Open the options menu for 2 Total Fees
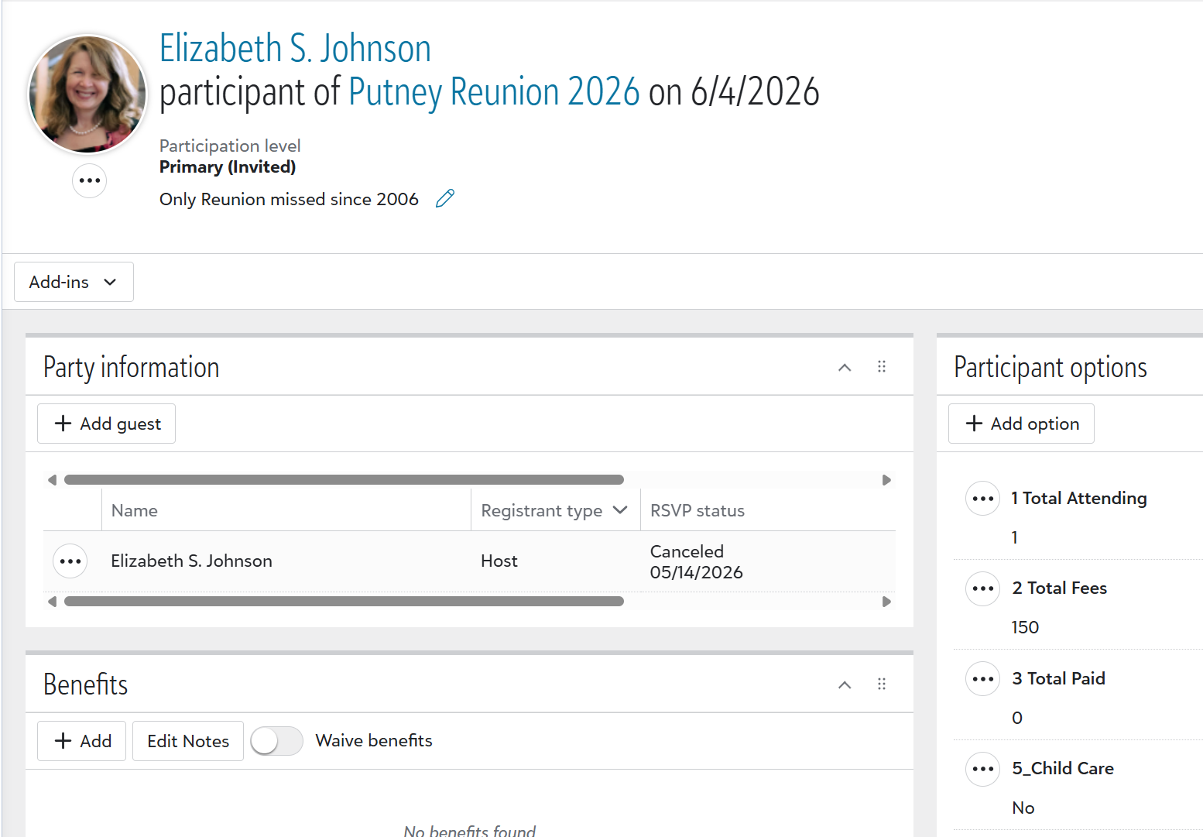 pyautogui.click(x=983, y=588)
